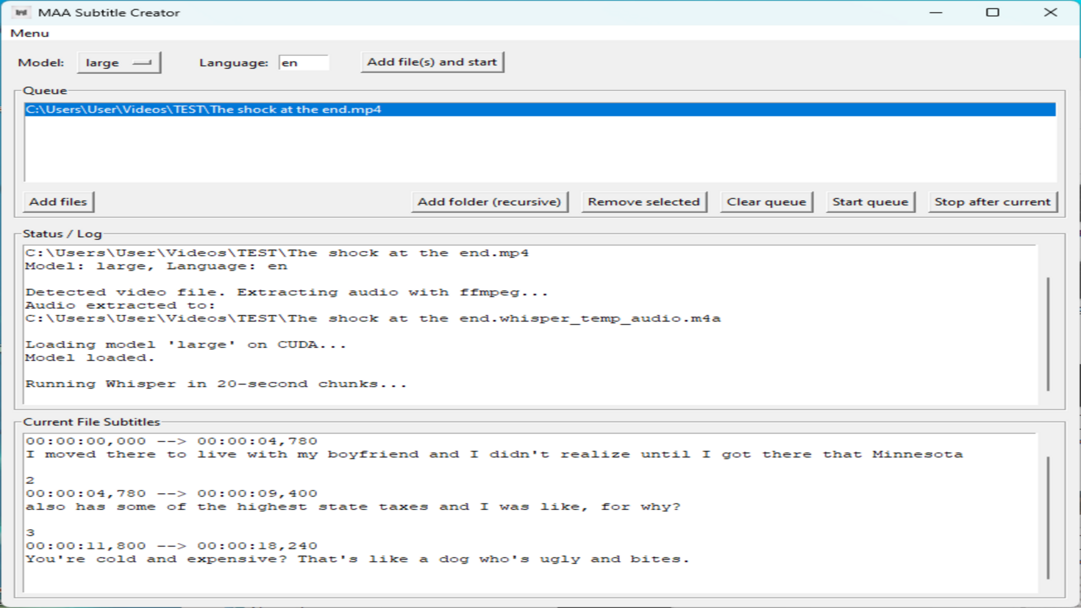Click the Queue group label area
This screenshot has height=608, width=1081.
[45, 91]
